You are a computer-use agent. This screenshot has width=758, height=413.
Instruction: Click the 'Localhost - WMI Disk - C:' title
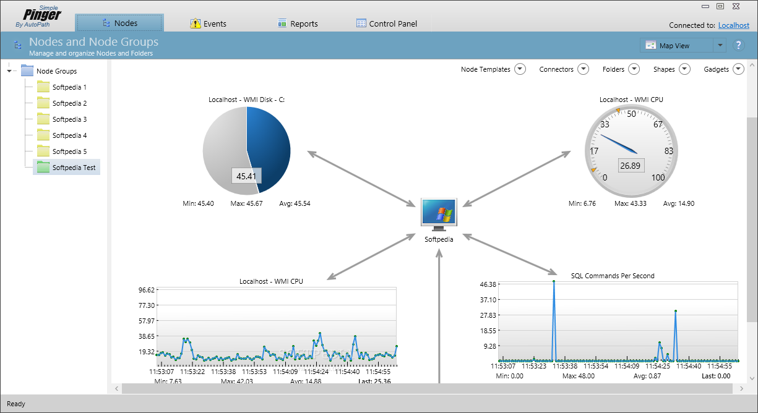click(246, 100)
